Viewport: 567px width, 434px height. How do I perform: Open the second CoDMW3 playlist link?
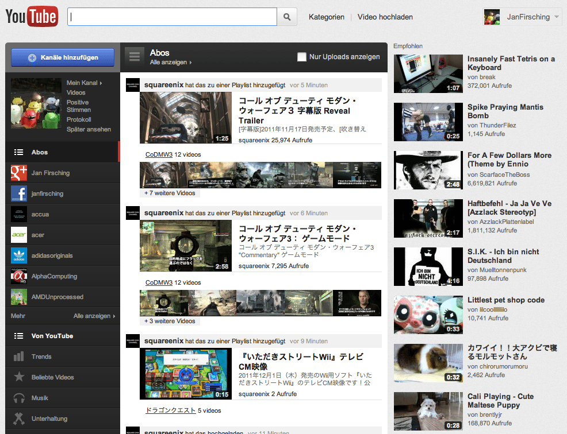[159, 282]
